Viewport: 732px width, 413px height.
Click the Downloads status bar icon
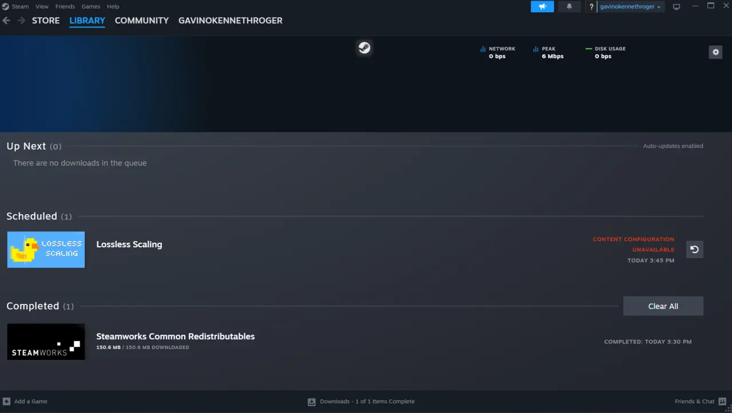click(312, 402)
